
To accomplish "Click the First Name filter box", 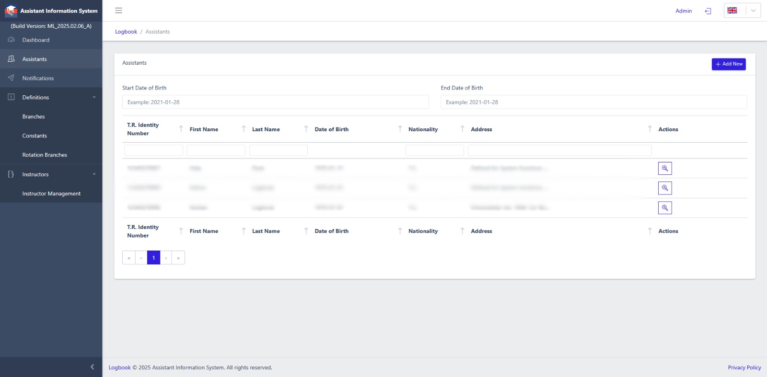I will (x=216, y=150).
